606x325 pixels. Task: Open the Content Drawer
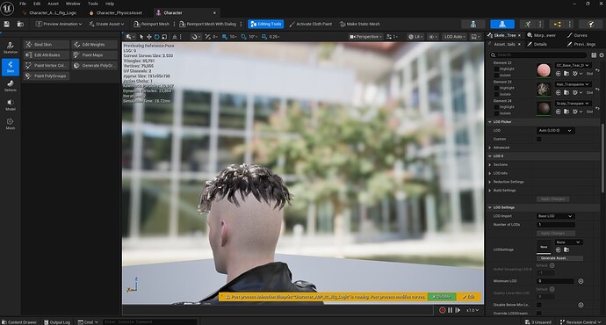pyautogui.click(x=19, y=321)
